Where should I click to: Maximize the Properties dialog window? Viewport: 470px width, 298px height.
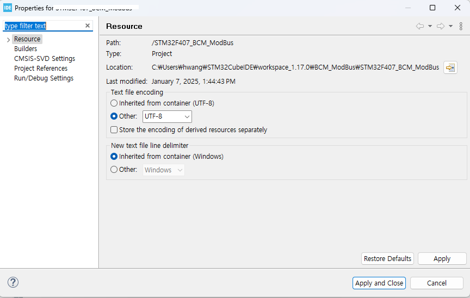click(x=432, y=8)
